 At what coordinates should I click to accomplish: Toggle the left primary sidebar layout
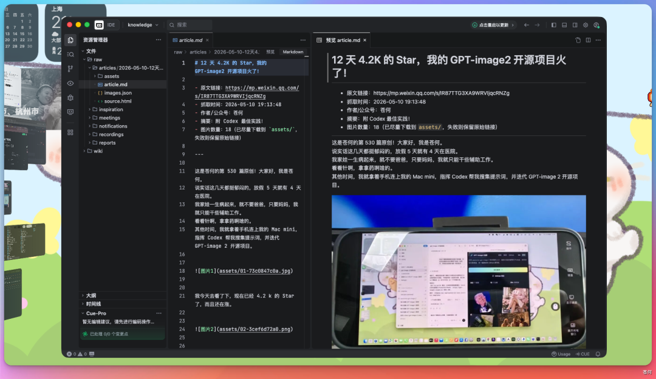point(554,25)
